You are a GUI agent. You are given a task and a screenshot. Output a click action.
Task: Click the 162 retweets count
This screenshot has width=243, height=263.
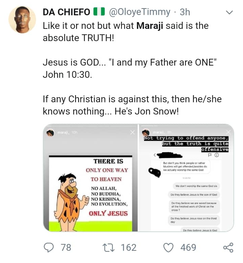point(128,247)
